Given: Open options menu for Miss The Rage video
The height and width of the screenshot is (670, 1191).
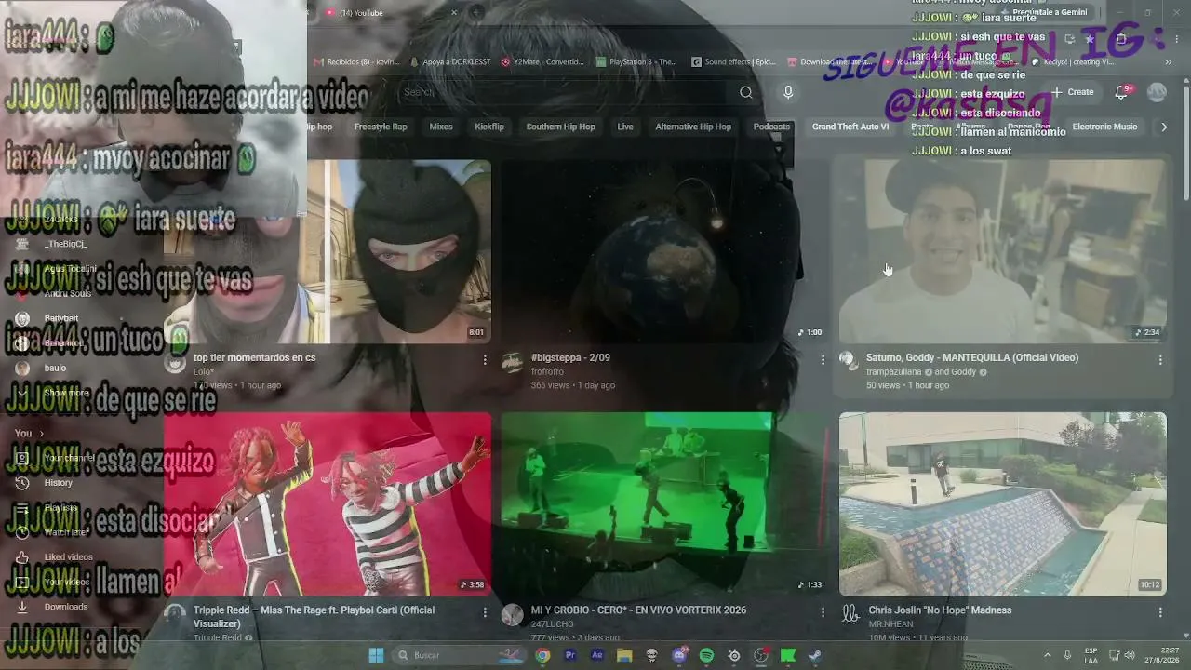Looking at the screenshot, I should pyautogui.click(x=485, y=612).
